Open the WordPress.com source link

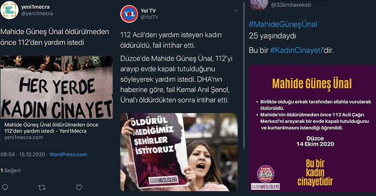[x=68, y=155]
